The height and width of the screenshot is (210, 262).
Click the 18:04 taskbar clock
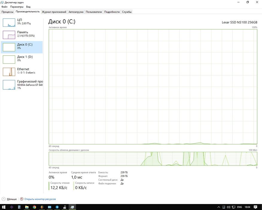(247, 207)
